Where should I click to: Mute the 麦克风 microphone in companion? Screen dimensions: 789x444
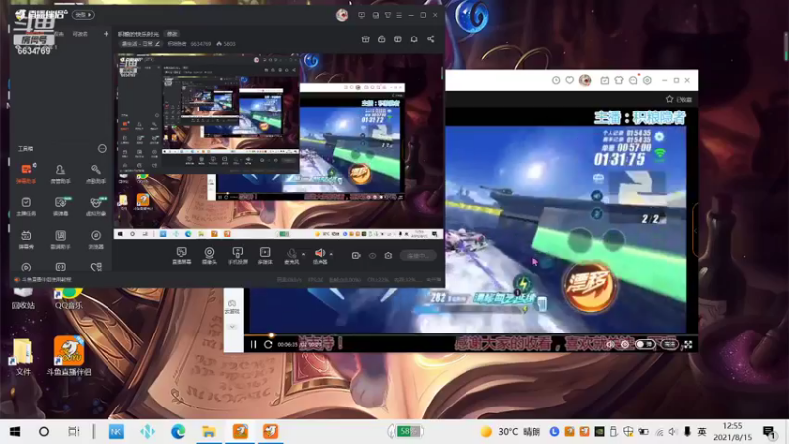coord(291,256)
